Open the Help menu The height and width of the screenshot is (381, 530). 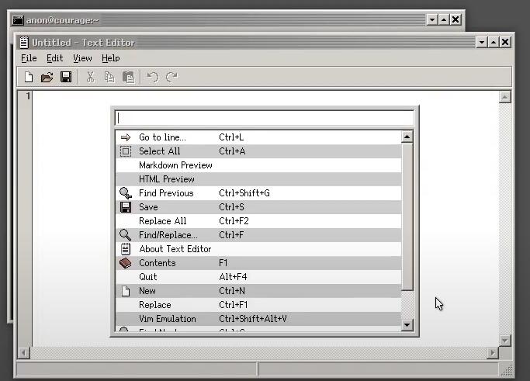[111, 58]
